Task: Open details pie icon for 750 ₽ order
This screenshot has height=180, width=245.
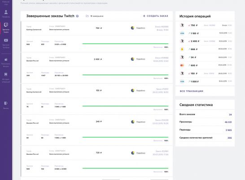Action: [132, 28]
